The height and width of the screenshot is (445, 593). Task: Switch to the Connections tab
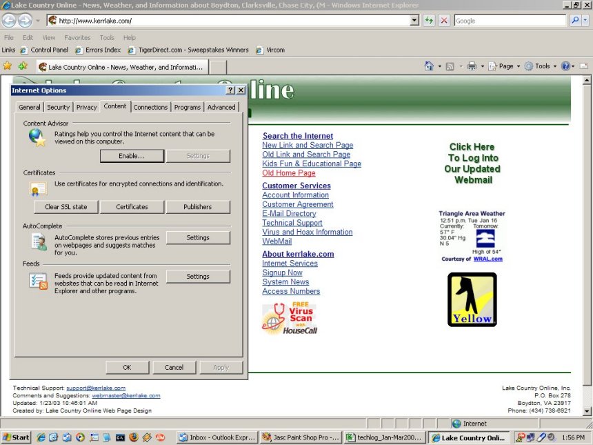tap(150, 107)
